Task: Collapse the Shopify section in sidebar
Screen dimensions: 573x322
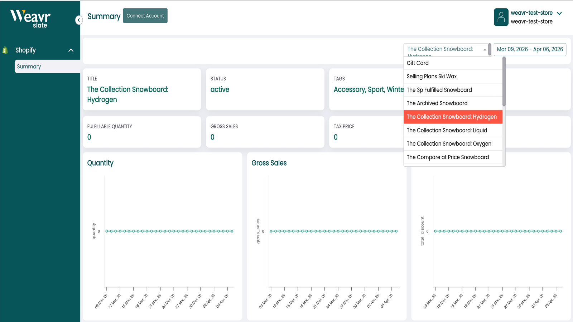Action: pos(71,50)
